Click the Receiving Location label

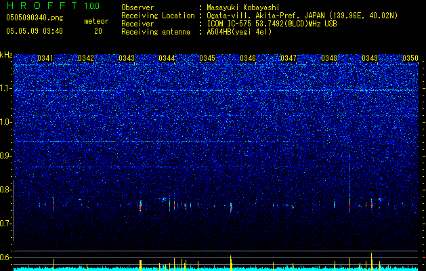[158, 16]
